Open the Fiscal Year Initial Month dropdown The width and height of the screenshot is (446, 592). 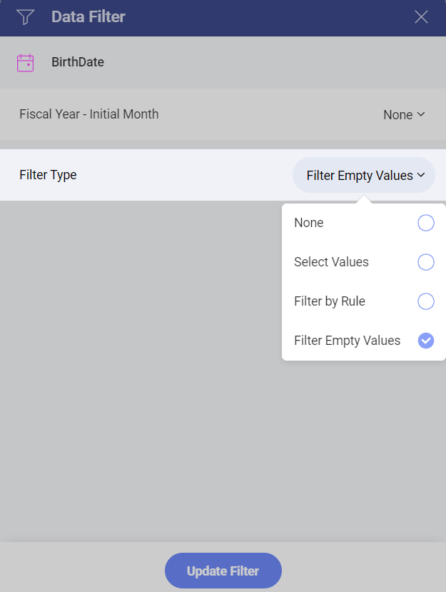404,114
